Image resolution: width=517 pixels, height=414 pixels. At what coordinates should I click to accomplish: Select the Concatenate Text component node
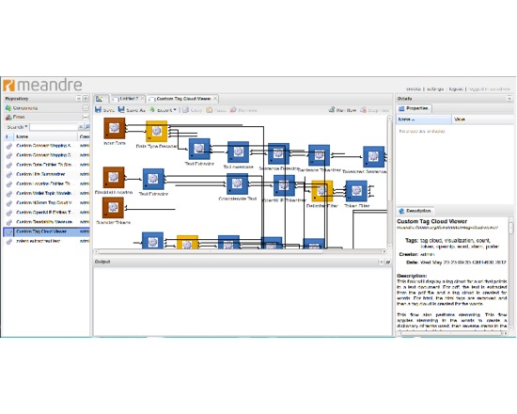[x=238, y=183]
